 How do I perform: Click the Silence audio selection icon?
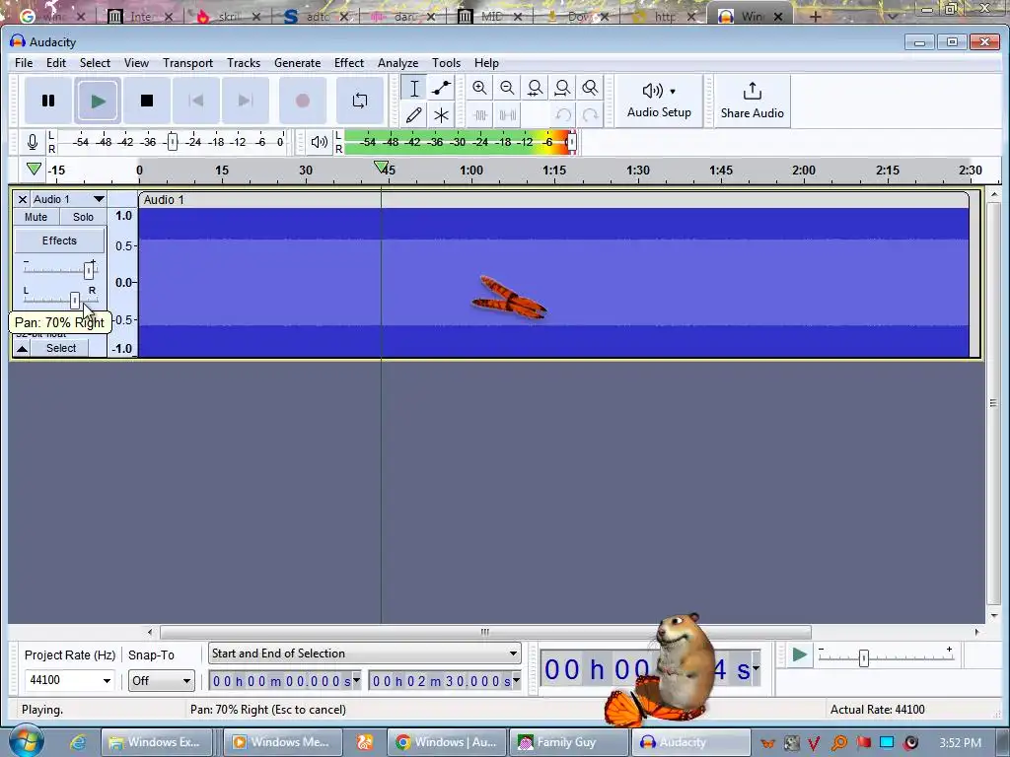[508, 115]
